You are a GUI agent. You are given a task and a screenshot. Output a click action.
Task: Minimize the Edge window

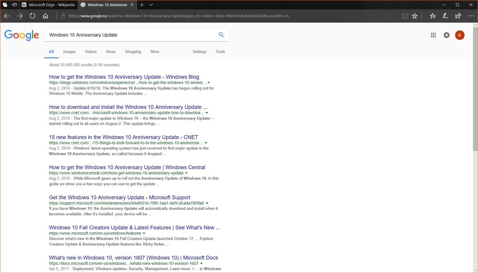tap(444, 5)
